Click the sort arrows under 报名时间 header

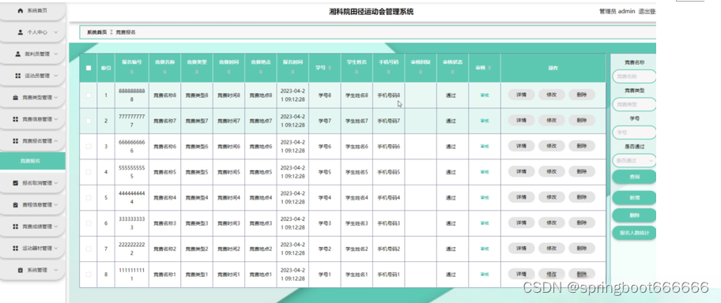[x=293, y=72]
